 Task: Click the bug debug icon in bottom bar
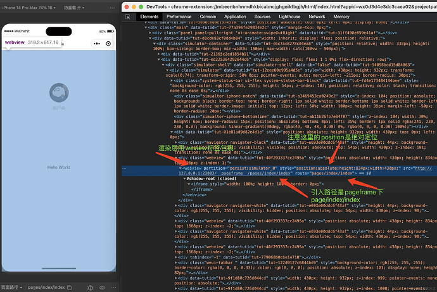tap(91, 288)
